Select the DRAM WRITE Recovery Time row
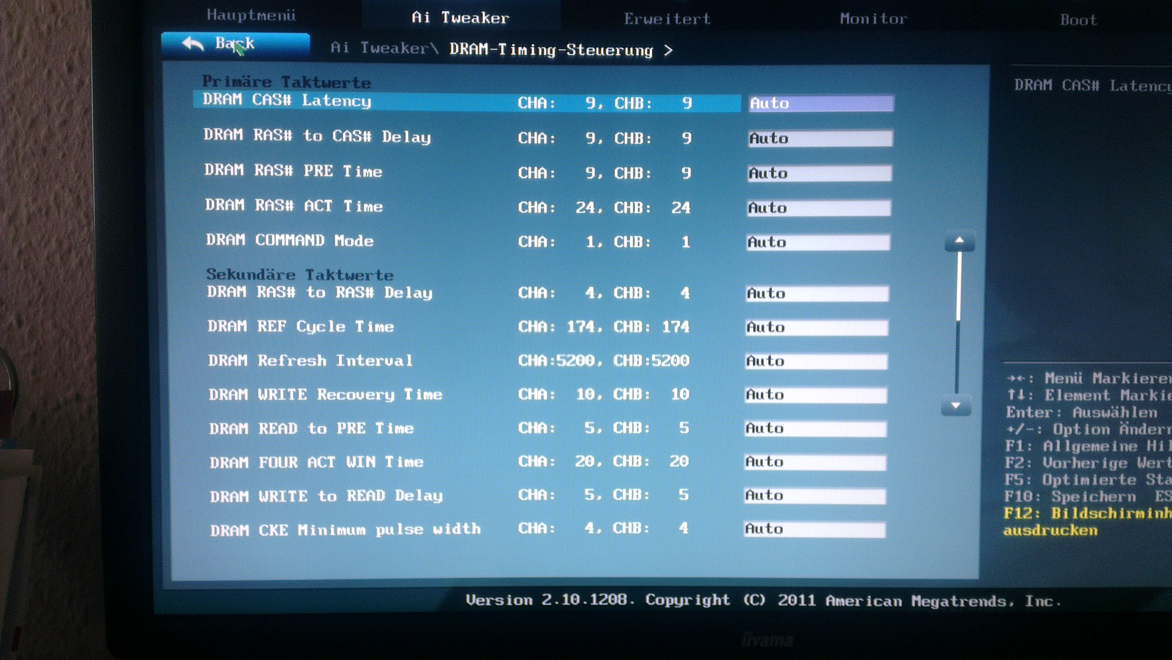The image size is (1172, 660). [x=325, y=395]
